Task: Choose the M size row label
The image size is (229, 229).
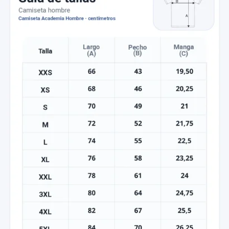Action: tap(45, 125)
